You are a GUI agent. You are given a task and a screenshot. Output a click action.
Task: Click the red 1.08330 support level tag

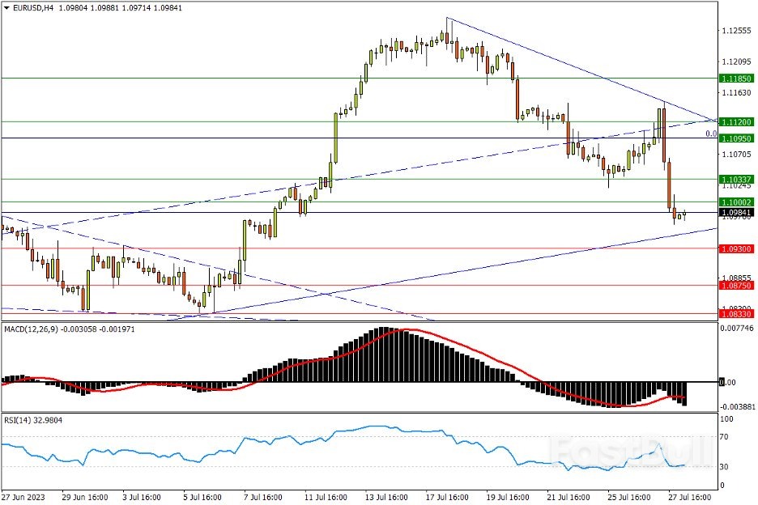(736, 313)
